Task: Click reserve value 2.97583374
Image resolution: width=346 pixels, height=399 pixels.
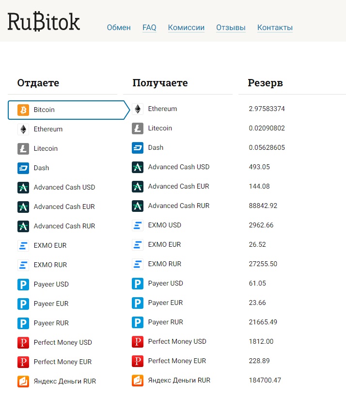Action: [267, 109]
